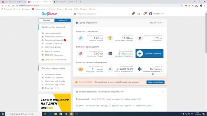Click 'История' under advertising balance 0.00 RUB
The image size is (207, 116).
click(100, 56)
